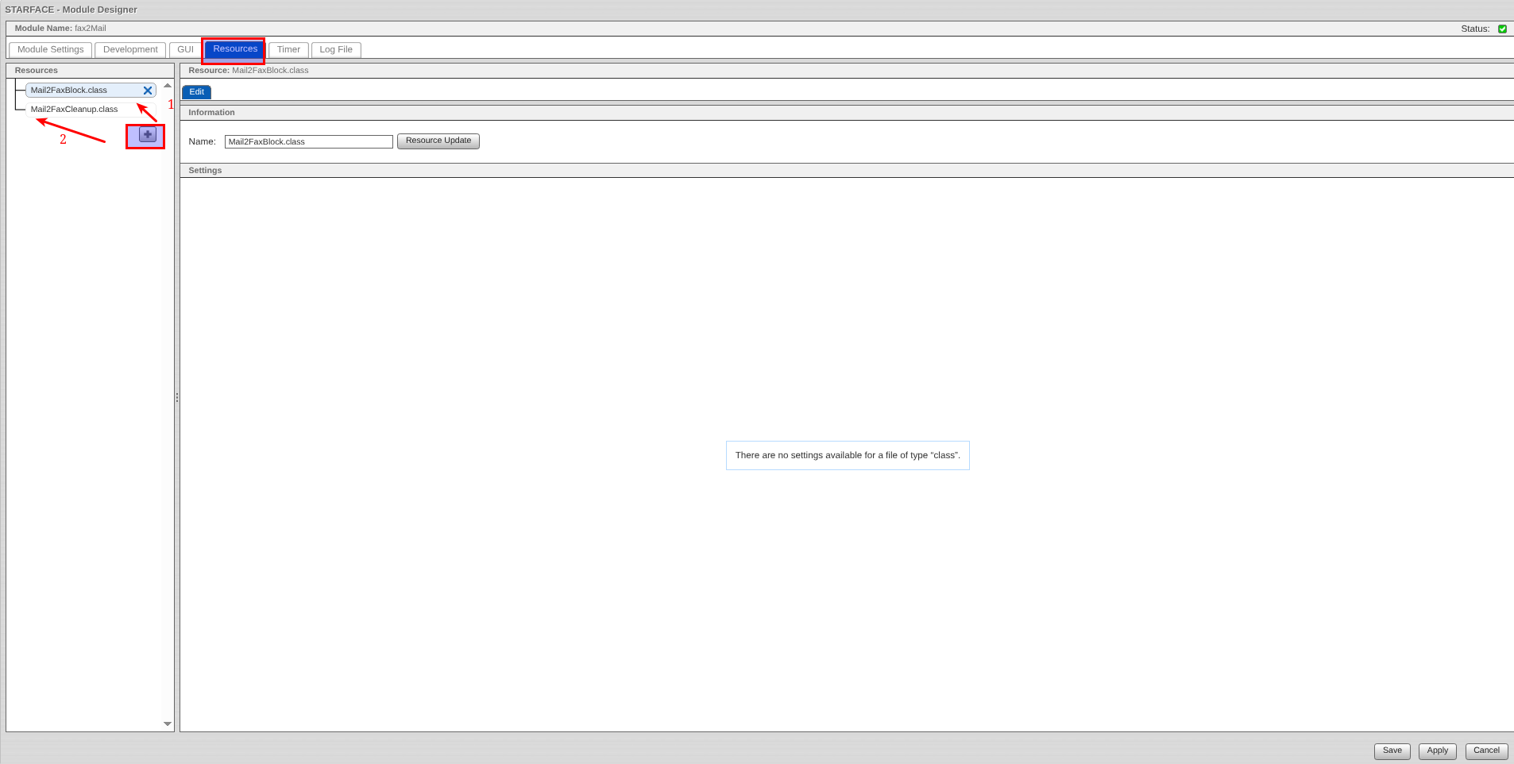Go to the GUI tab
This screenshot has width=1514, height=764.
[185, 50]
